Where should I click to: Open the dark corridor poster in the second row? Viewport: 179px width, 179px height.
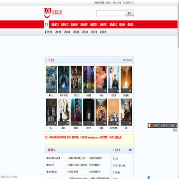(x=89, y=112)
